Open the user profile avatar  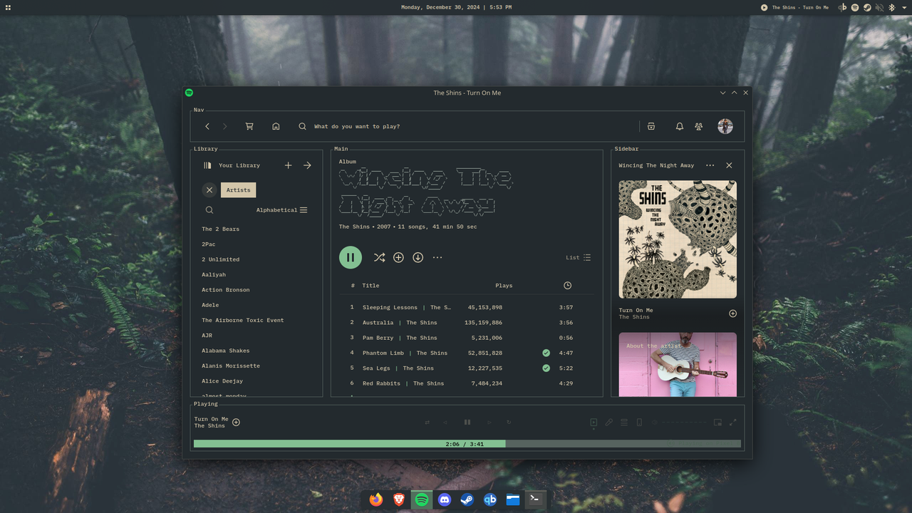pos(725,126)
